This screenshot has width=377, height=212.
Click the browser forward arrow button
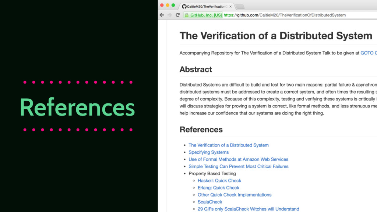point(169,15)
